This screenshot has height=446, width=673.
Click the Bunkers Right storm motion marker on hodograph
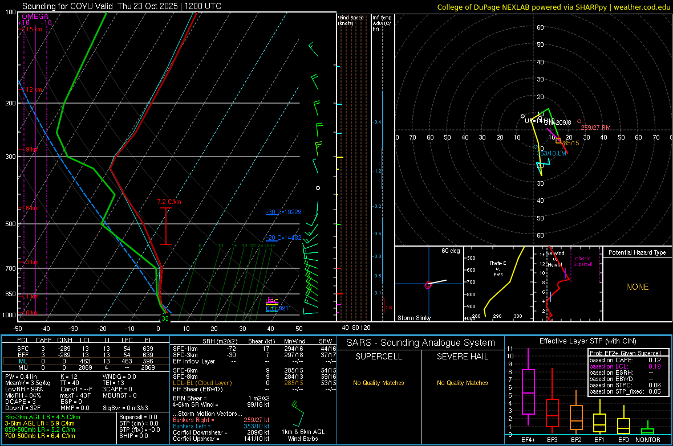tap(579, 121)
